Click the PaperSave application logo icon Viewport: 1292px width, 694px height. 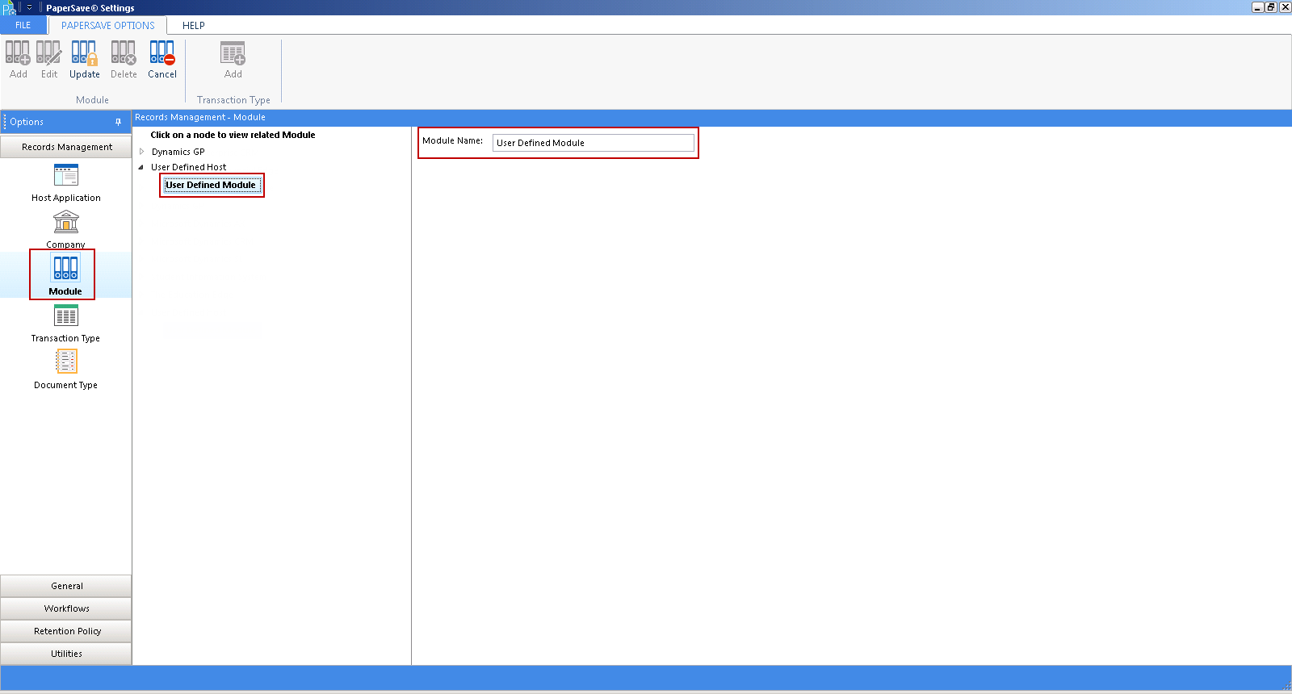pos(9,8)
